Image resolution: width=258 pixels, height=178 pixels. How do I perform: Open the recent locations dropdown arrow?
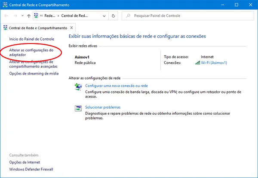point(23,16)
